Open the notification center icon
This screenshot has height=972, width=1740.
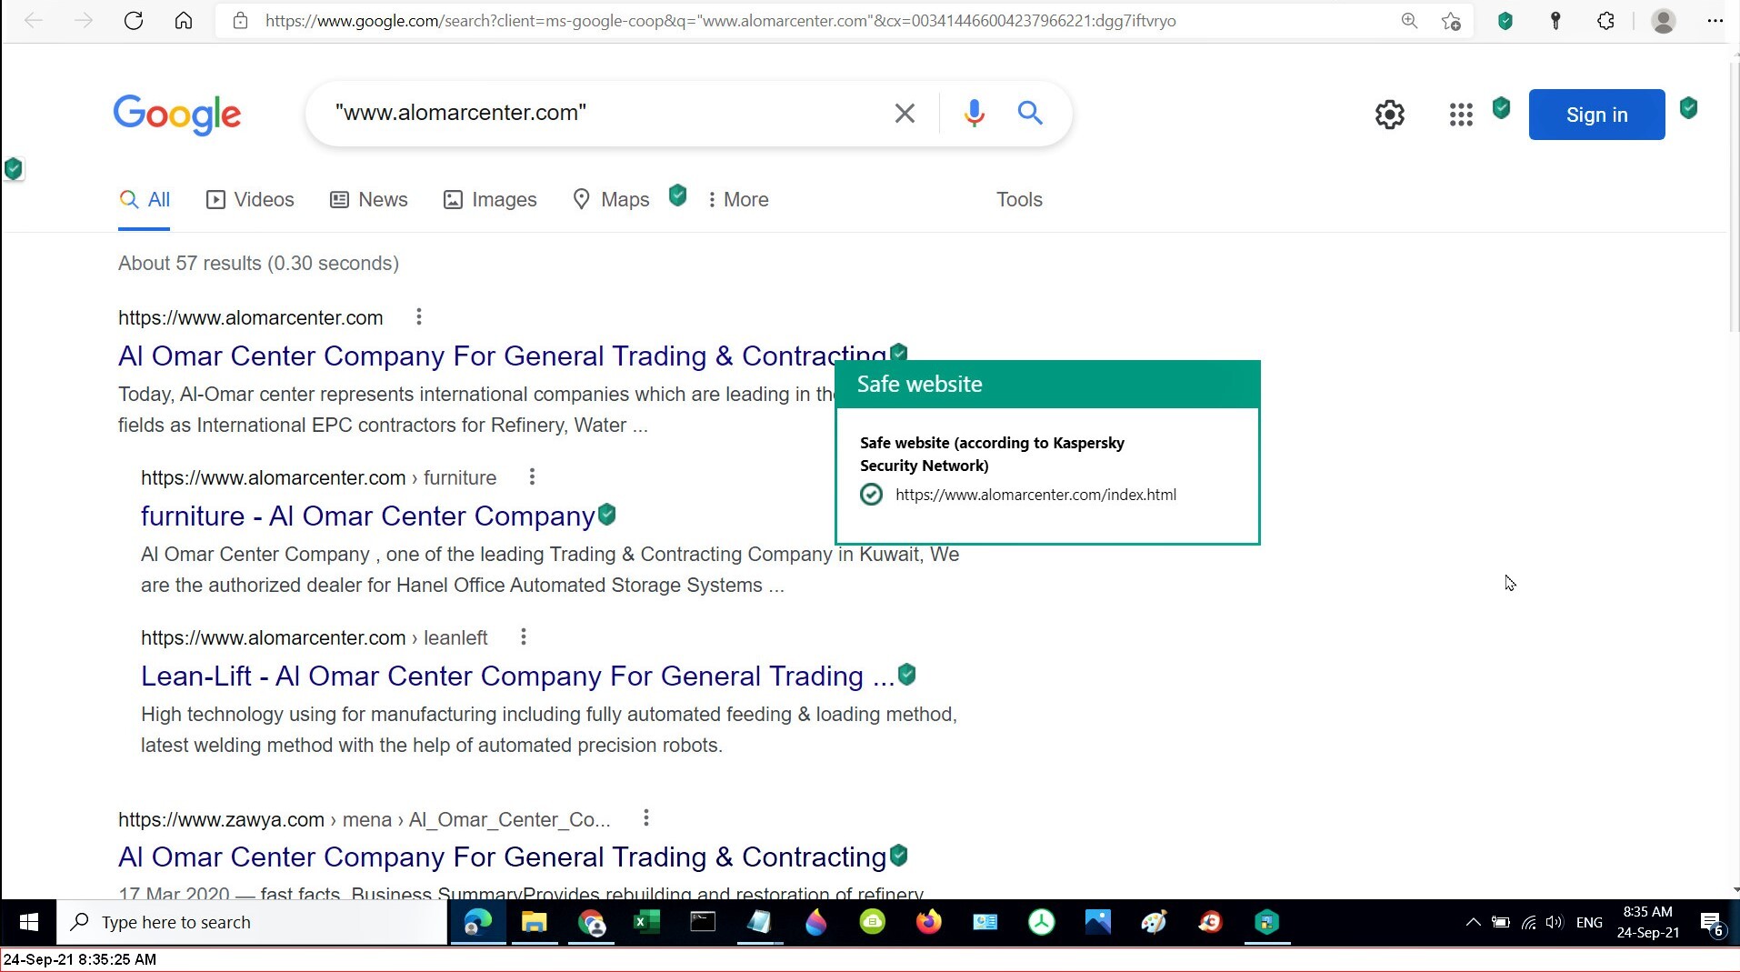1712,923
